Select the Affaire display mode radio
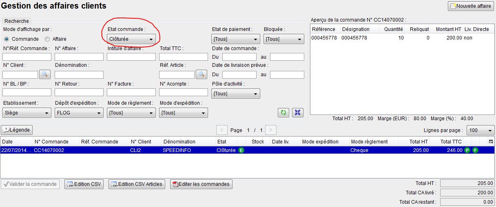The image size is (496, 207). 47,39
